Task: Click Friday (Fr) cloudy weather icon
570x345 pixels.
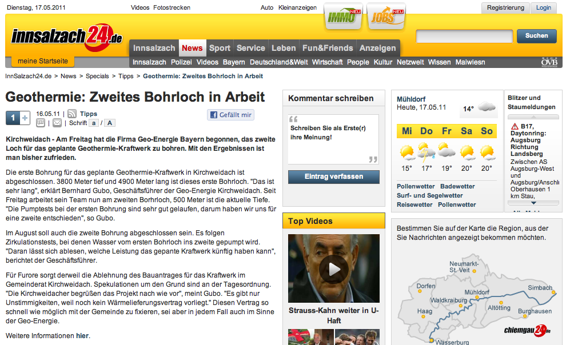Action: [x=447, y=151]
